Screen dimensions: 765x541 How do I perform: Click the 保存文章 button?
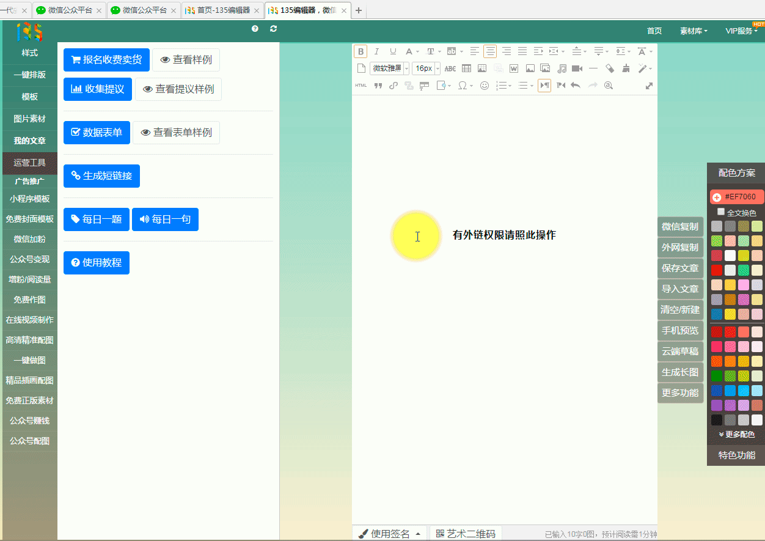(x=680, y=268)
